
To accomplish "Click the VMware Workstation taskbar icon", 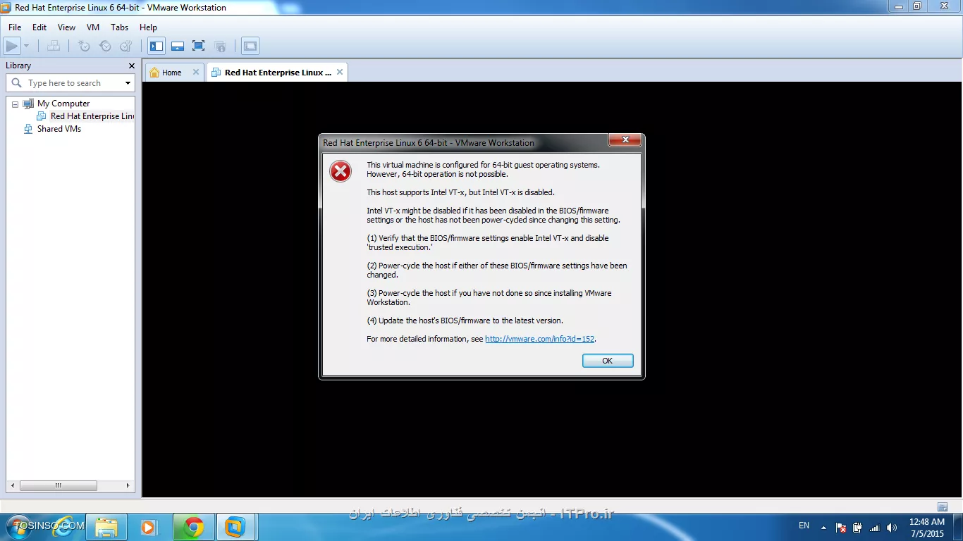I will pyautogui.click(x=235, y=527).
